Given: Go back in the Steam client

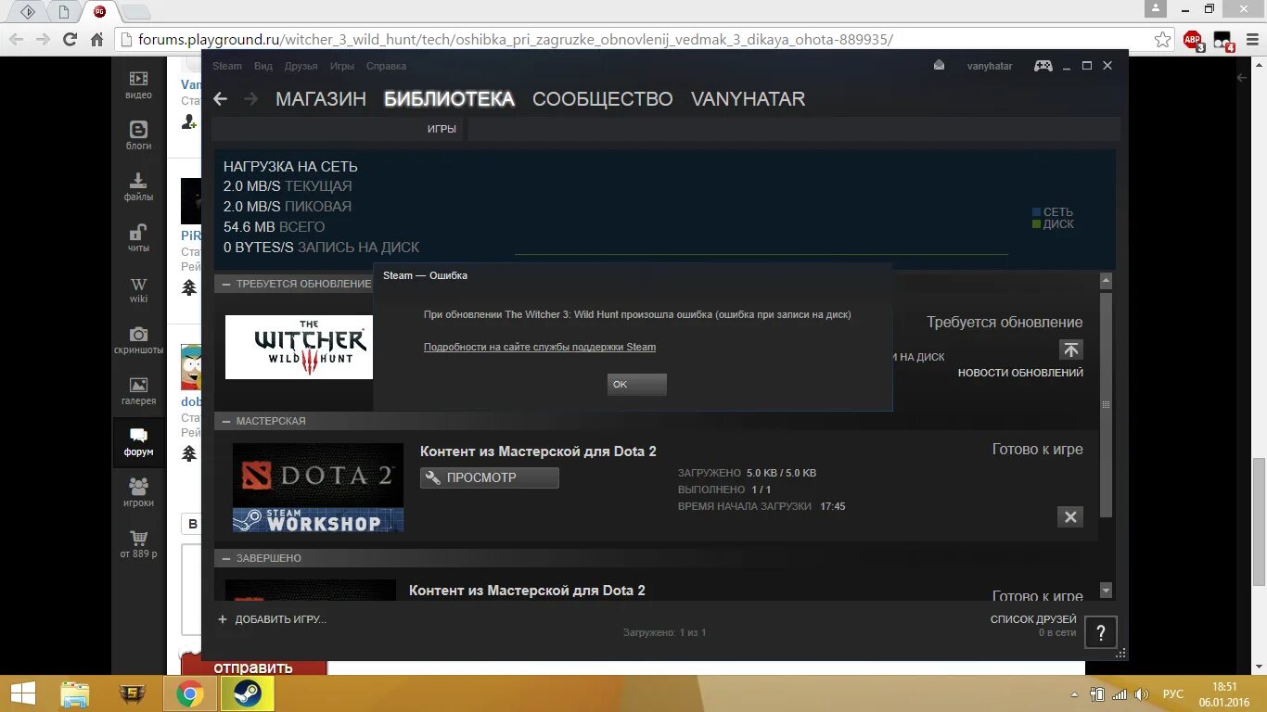Looking at the screenshot, I should tap(220, 99).
